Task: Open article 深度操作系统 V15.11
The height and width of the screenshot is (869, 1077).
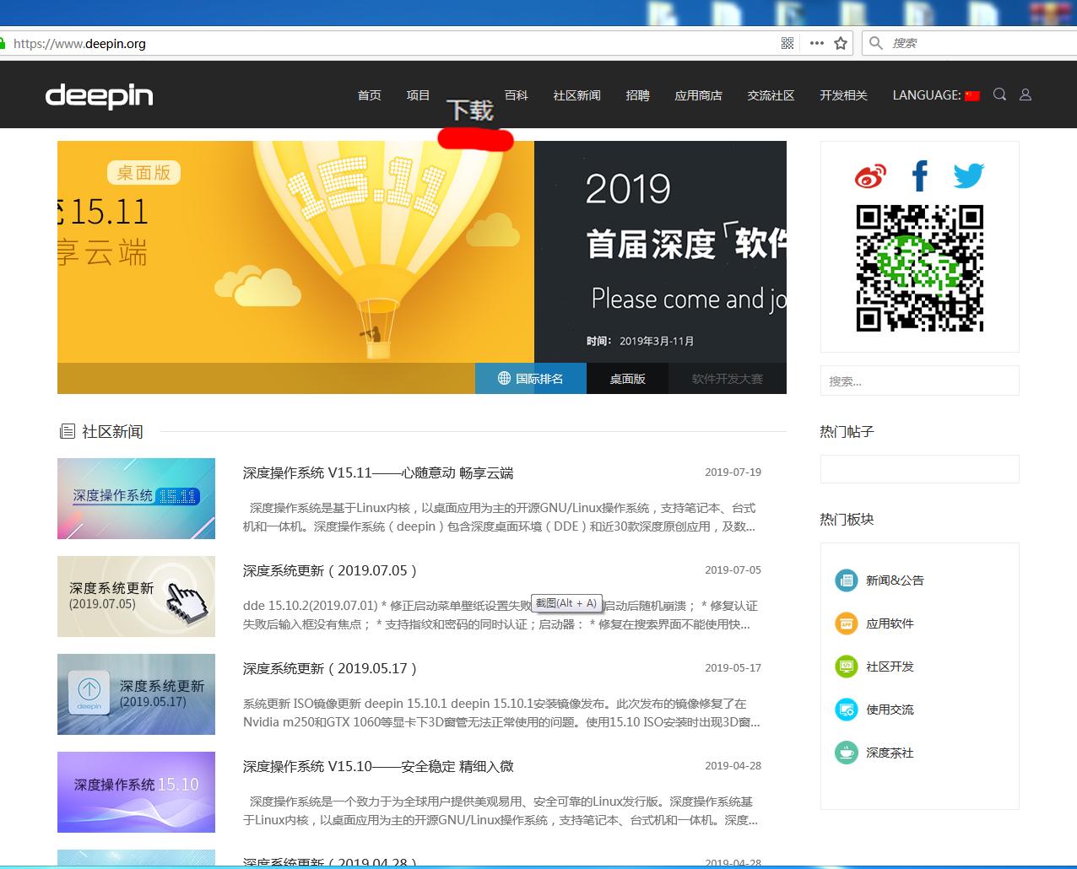Action: pyautogui.click(x=376, y=472)
